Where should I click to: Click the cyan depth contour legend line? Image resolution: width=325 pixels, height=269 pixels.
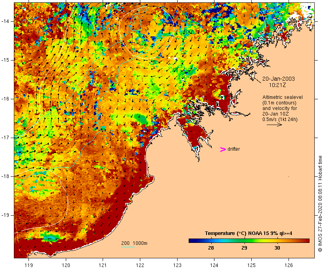click(128, 247)
